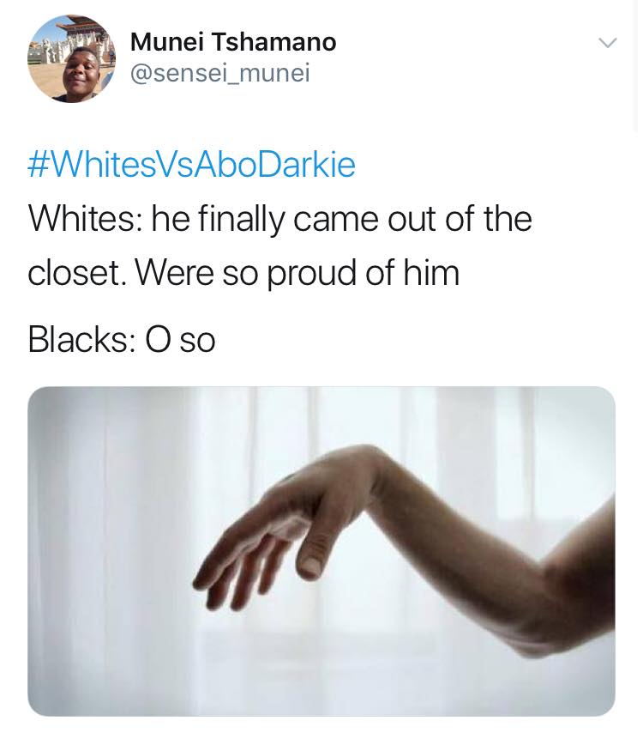View the attached hand photo
This screenshot has width=643, height=733.
[x=321, y=551]
